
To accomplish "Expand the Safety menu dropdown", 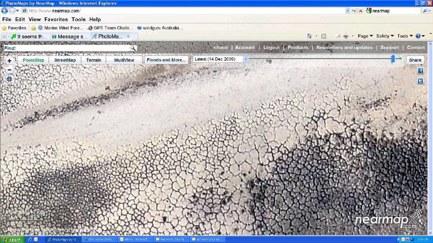I will (385, 36).
